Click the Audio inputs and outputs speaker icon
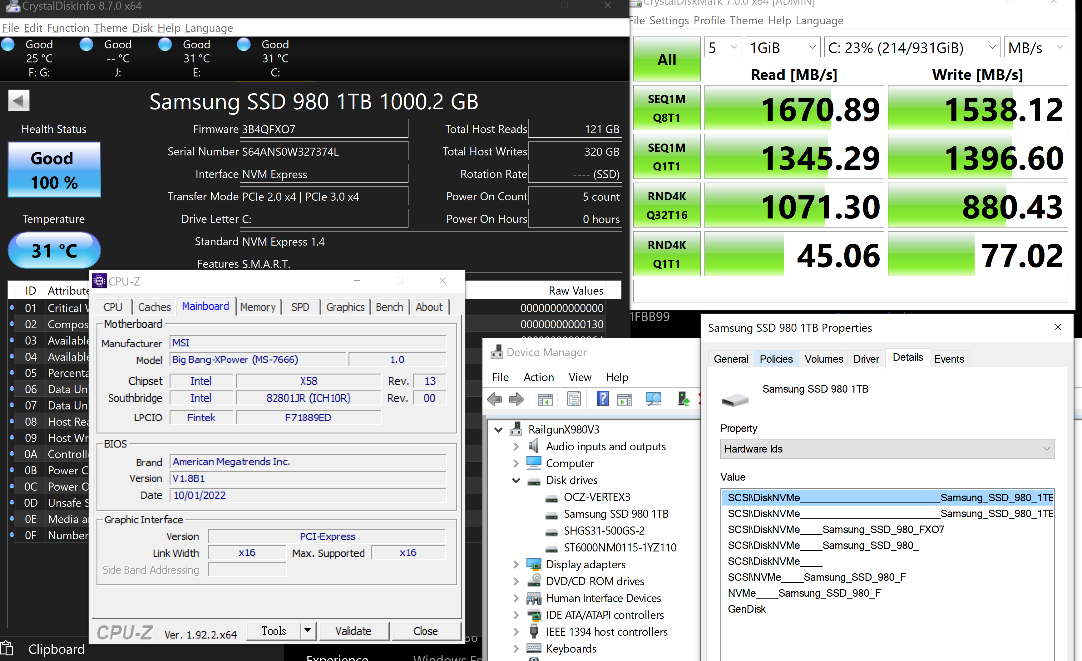The image size is (1082, 661). pos(534,446)
